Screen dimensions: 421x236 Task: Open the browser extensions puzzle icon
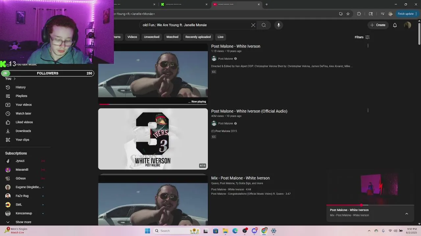tap(359, 14)
